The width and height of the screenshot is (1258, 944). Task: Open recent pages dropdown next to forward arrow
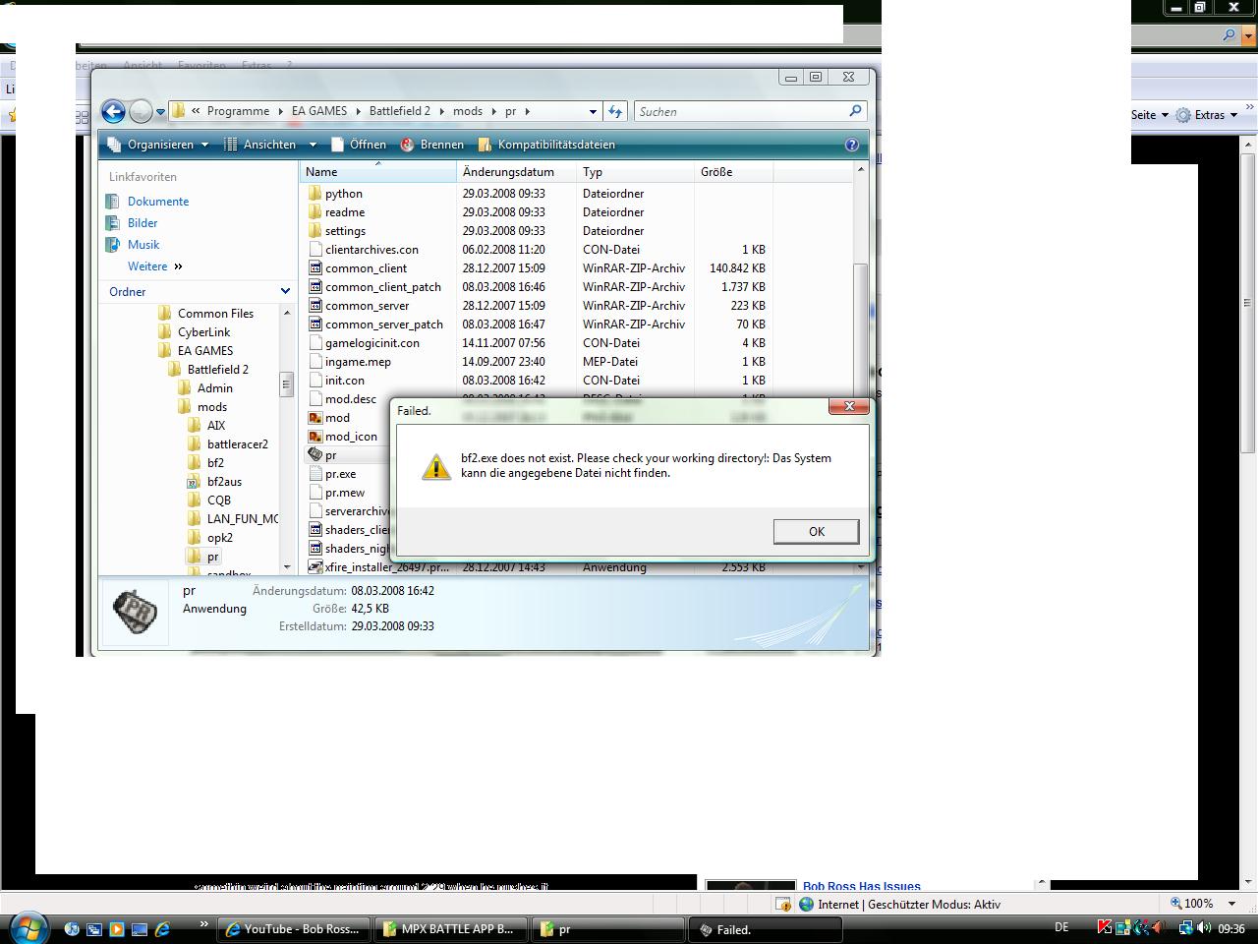pyautogui.click(x=160, y=112)
